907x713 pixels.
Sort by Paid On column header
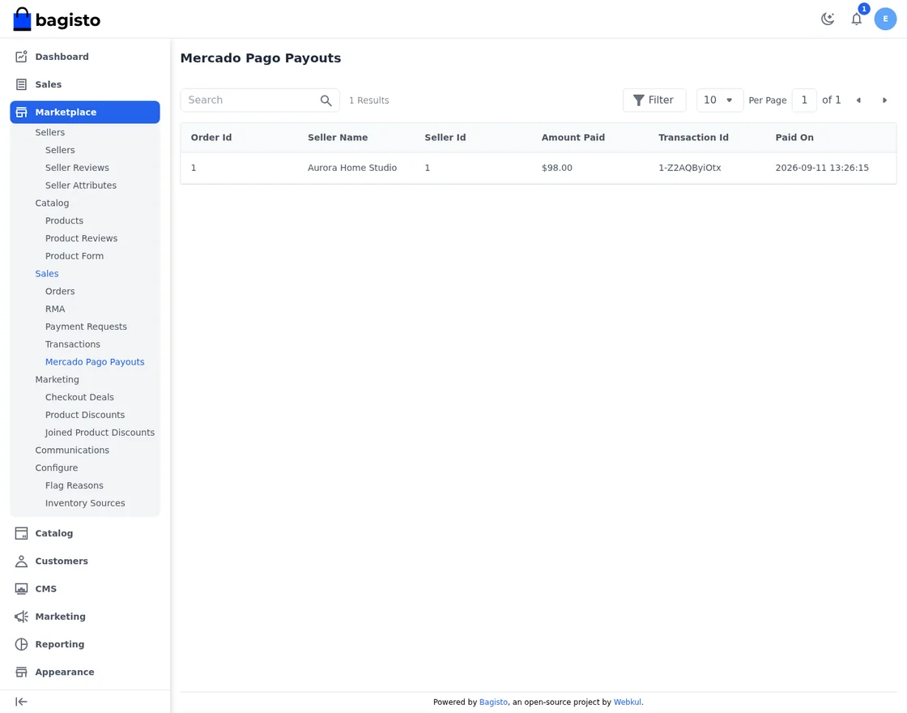click(x=794, y=138)
